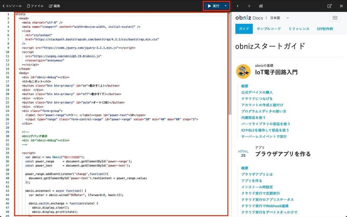
Task: Click the comment line obnizデバッグ表示
Action: click(x=35, y=136)
